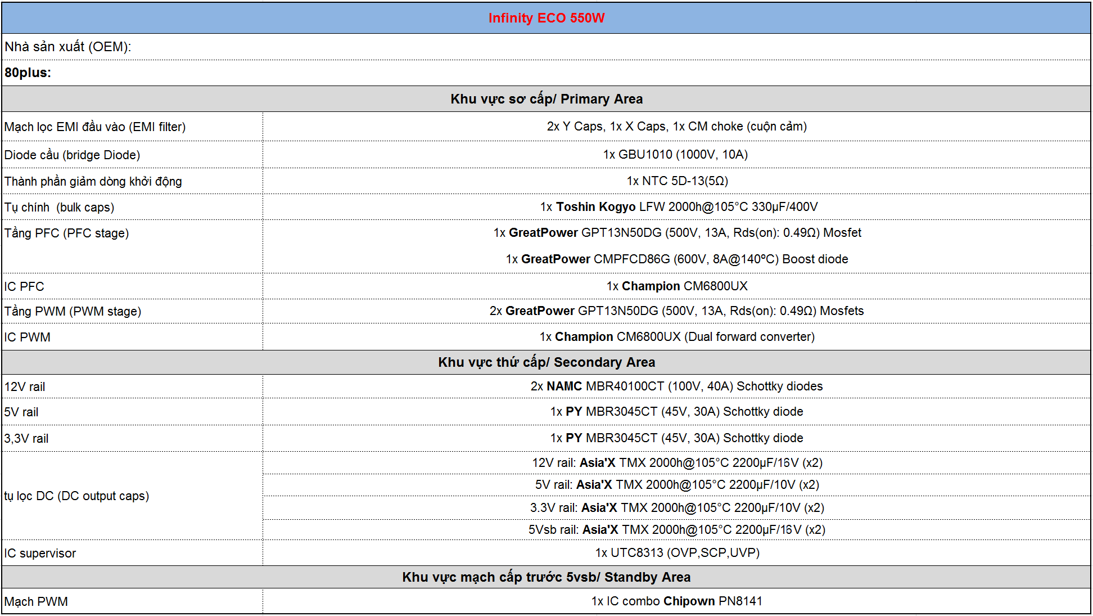
Task: Select the 5V rail label cell
Action: pos(21,412)
